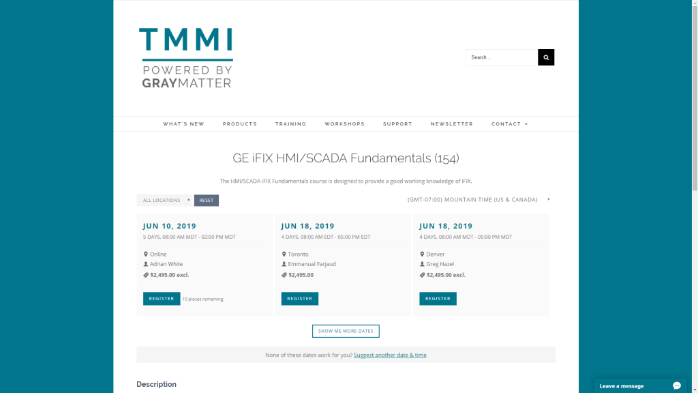Screen dimensions: 698x393
Task: Click the price tag icon on the Online card
Action: tap(146, 275)
